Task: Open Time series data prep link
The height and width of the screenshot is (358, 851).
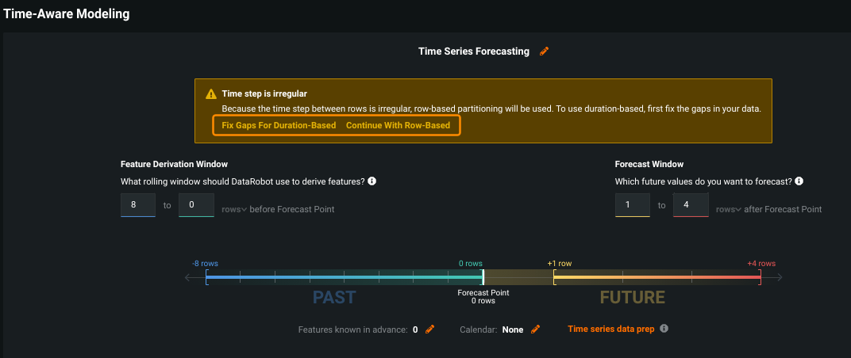Action: tap(610, 329)
